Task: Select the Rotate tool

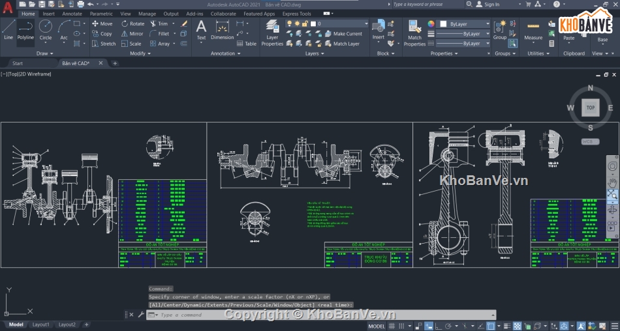Action: click(x=133, y=23)
